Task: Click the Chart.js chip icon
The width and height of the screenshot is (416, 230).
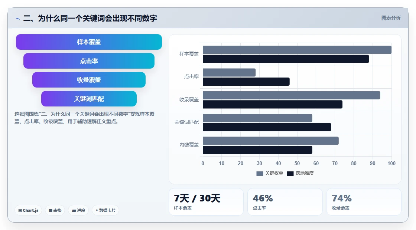Action: (20, 211)
